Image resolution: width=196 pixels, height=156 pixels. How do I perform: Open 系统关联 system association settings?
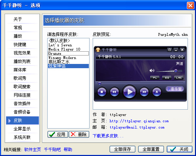(x=23, y=137)
